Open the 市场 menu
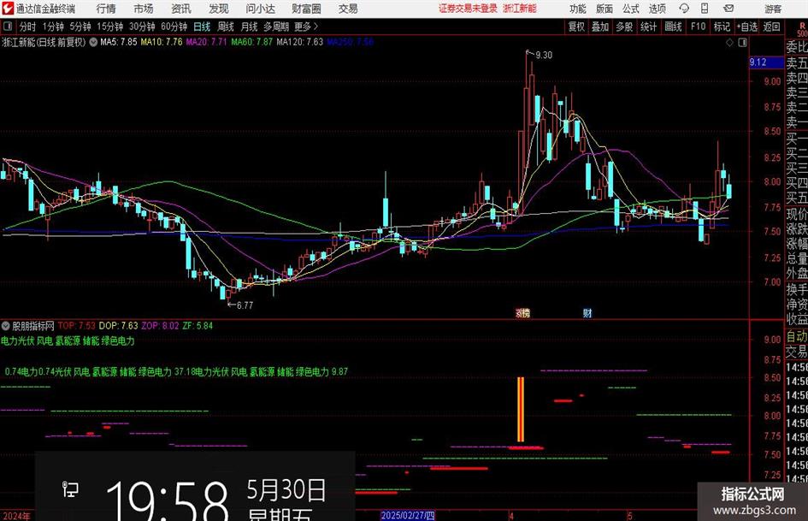Viewport: 808px width, 521px height. coord(144,9)
